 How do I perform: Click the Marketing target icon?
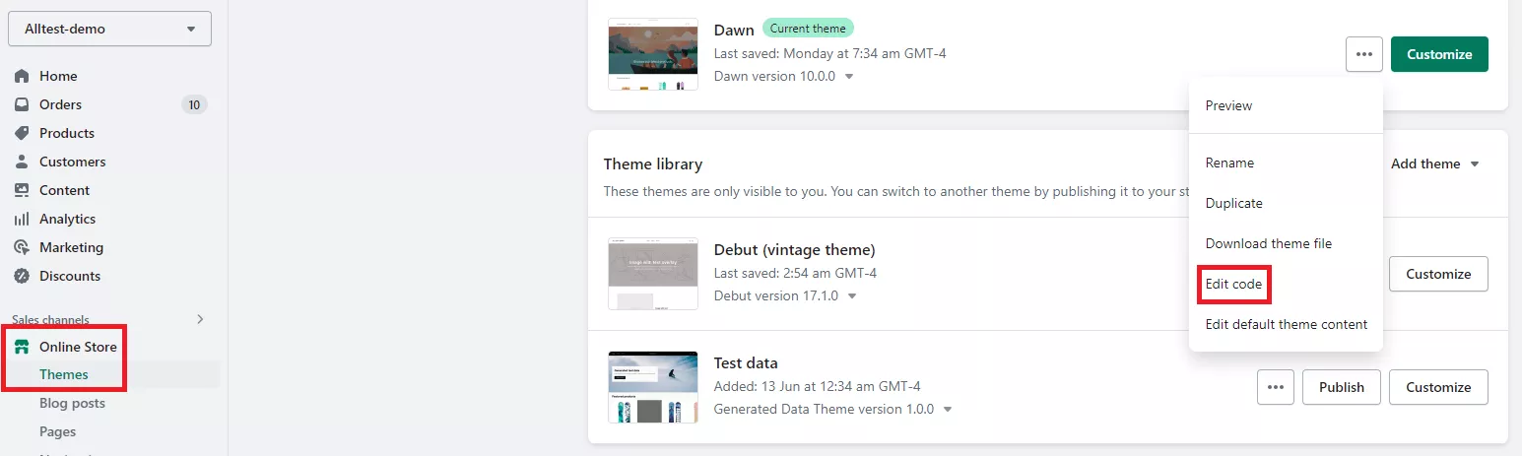point(22,247)
